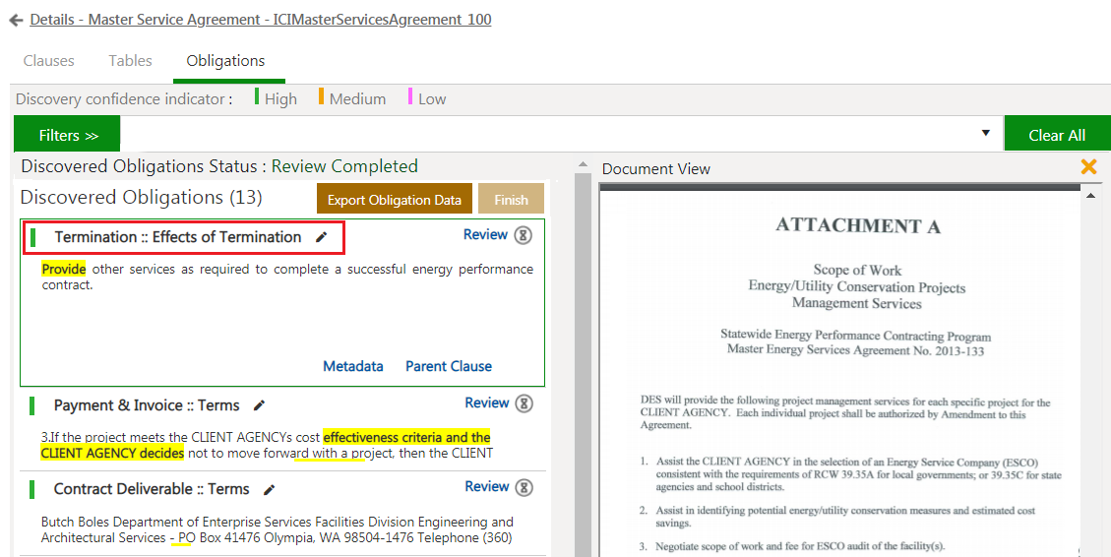Click hourglass icon for Contract Deliverable obligation

tap(525, 487)
